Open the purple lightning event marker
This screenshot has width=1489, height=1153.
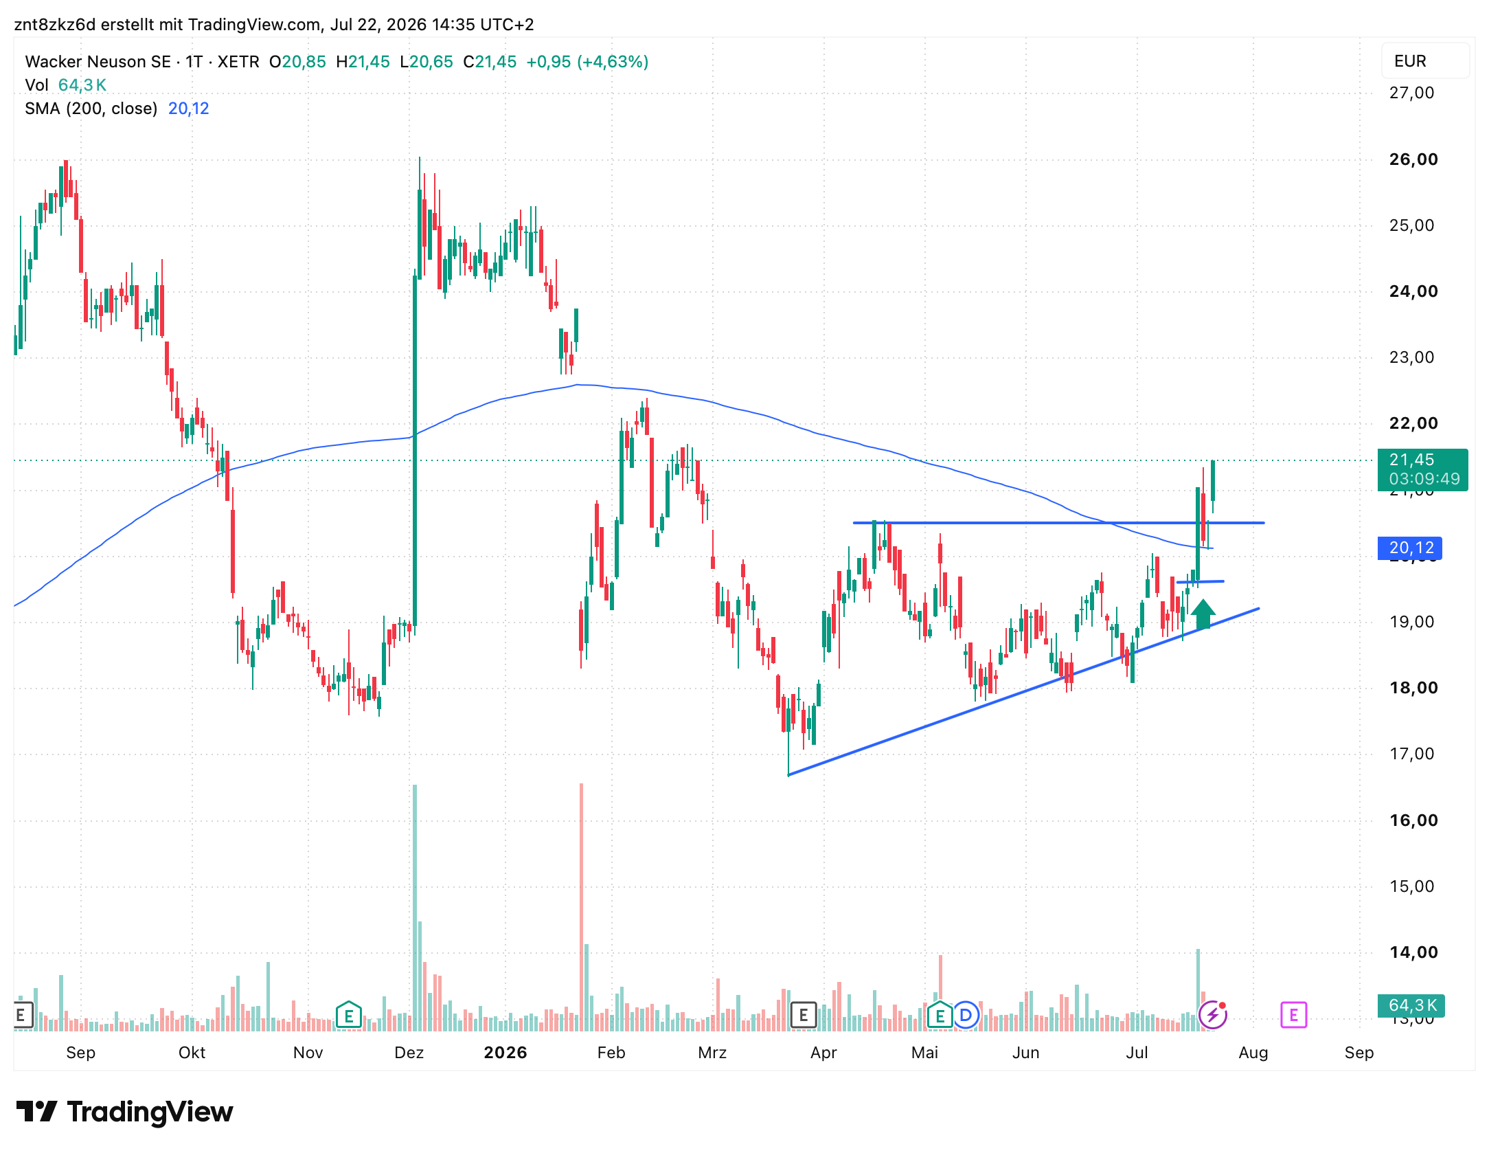[x=1212, y=1014]
